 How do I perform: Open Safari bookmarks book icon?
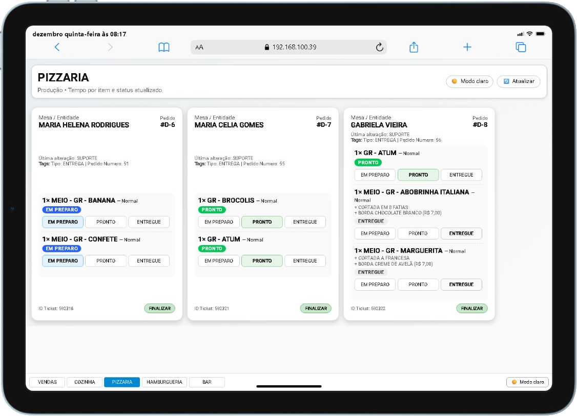tap(164, 47)
